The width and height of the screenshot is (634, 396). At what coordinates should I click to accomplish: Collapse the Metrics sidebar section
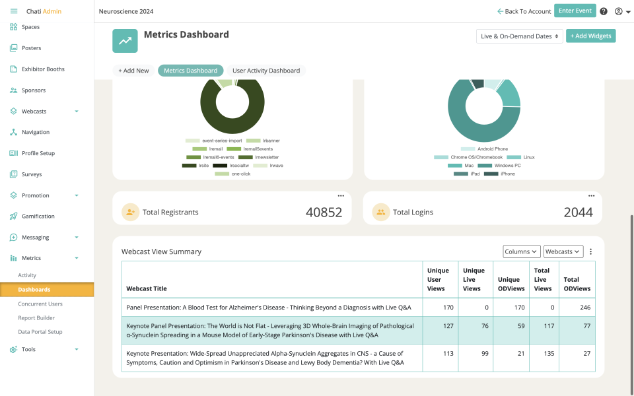77,258
